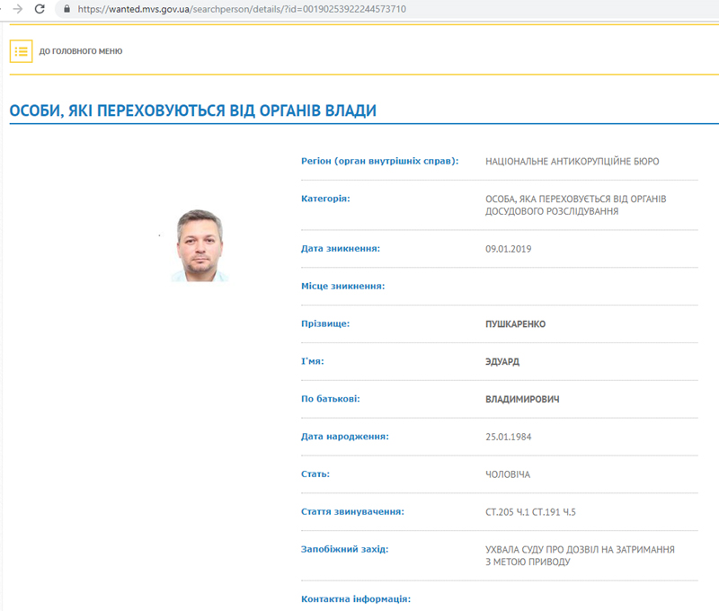Click the 'Контактна інформація' label

[x=355, y=598]
